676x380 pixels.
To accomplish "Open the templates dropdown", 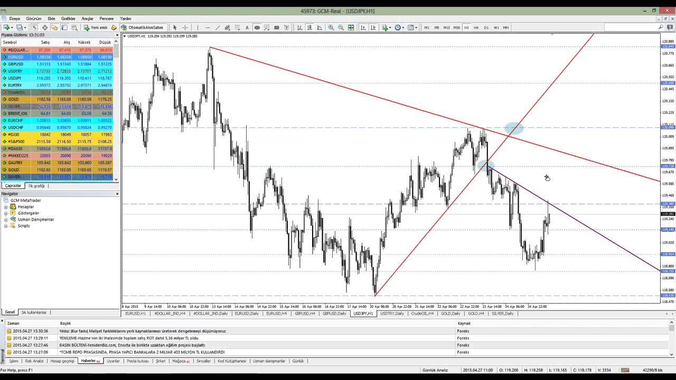I will pyautogui.click(x=416, y=27).
